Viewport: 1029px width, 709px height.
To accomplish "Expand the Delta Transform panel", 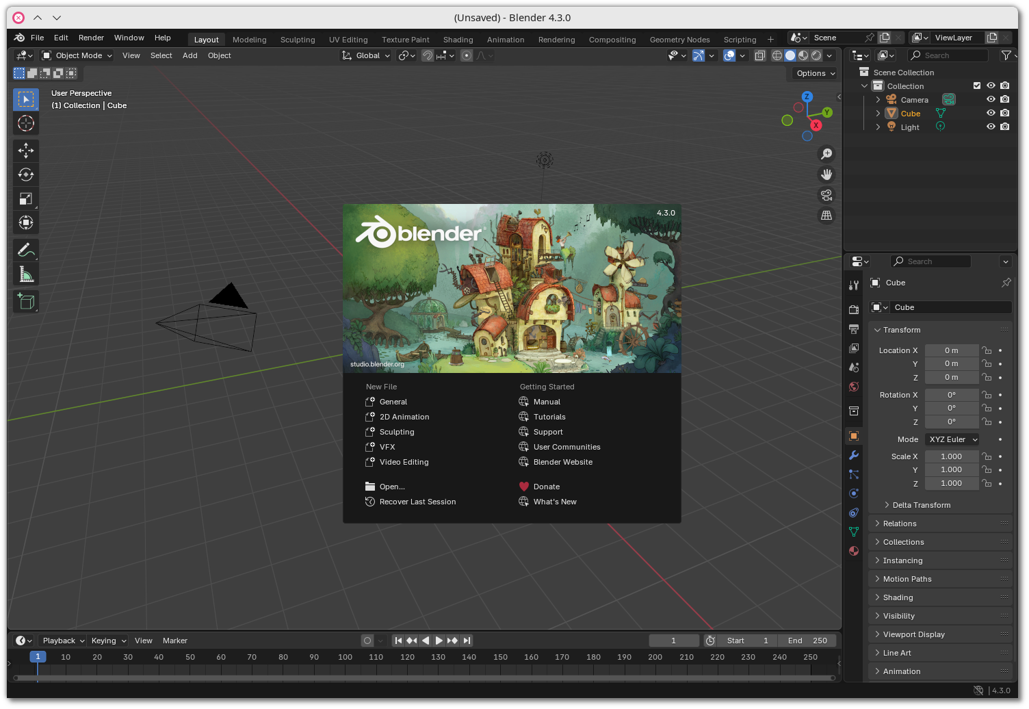I will tap(921, 505).
